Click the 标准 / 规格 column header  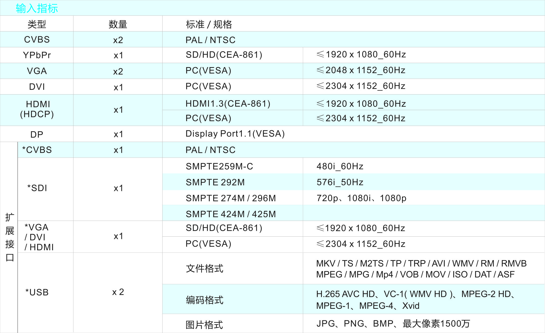pos(209,24)
